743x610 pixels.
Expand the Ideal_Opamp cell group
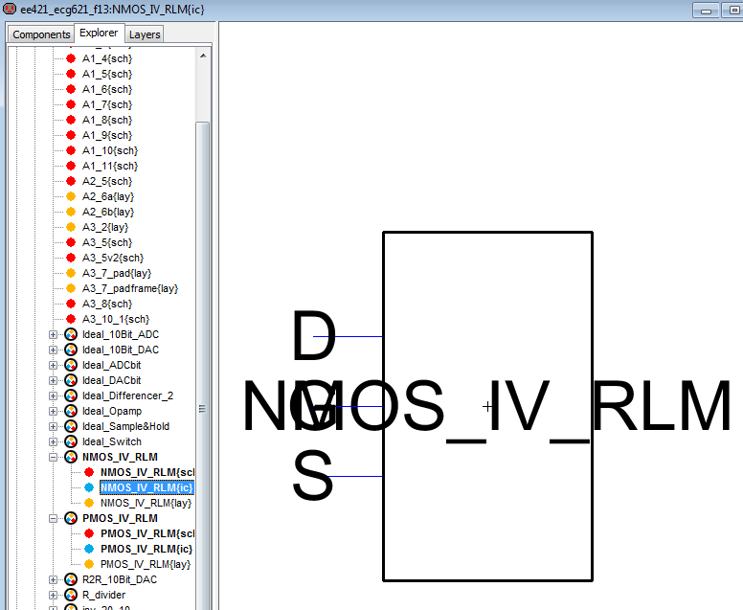click(x=53, y=412)
